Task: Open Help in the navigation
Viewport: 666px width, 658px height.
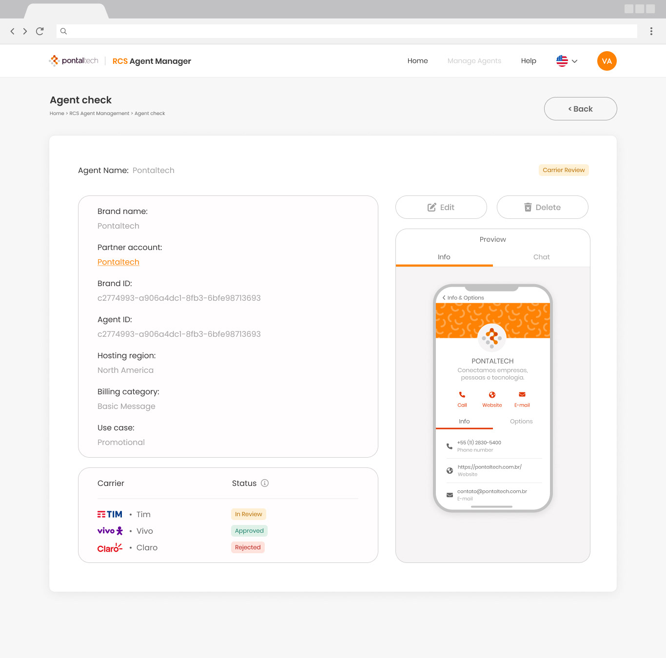Action: [529, 61]
